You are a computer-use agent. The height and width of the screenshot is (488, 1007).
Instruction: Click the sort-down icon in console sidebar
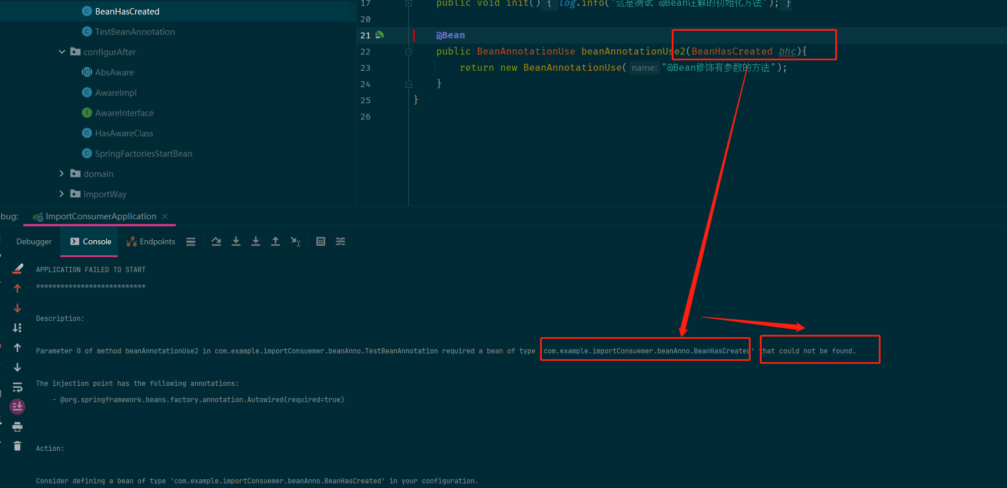17,328
